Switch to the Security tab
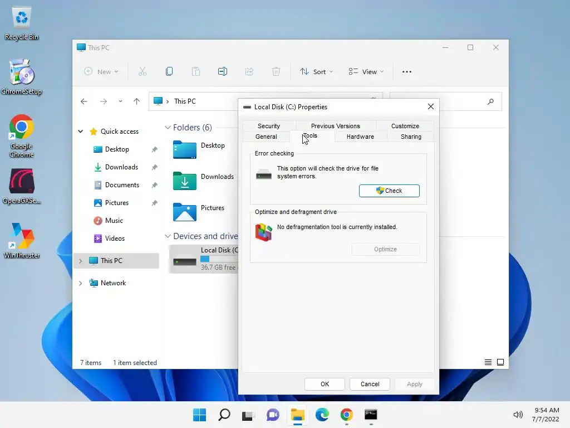 (269, 126)
